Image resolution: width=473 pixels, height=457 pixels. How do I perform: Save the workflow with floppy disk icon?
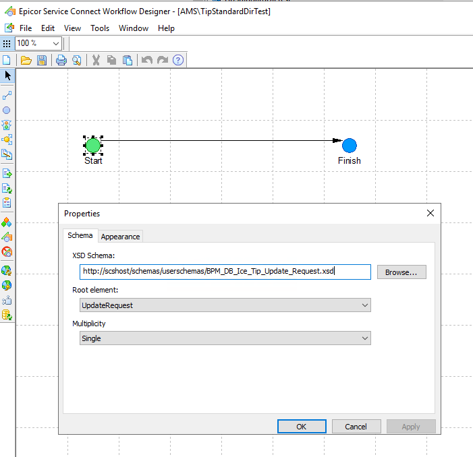[x=42, y=60]
